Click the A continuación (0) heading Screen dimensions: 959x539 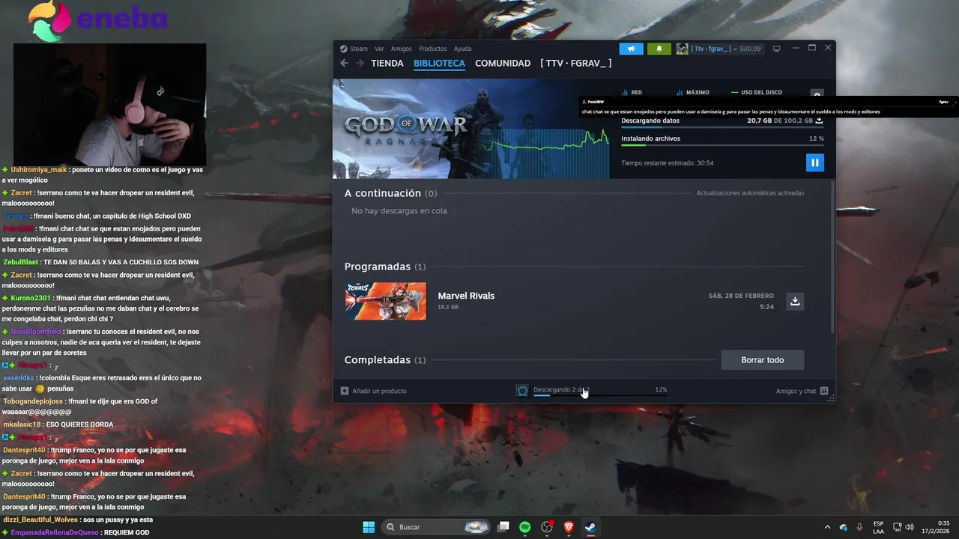pos(390,193)
